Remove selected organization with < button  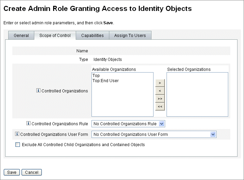coord(160,91)
